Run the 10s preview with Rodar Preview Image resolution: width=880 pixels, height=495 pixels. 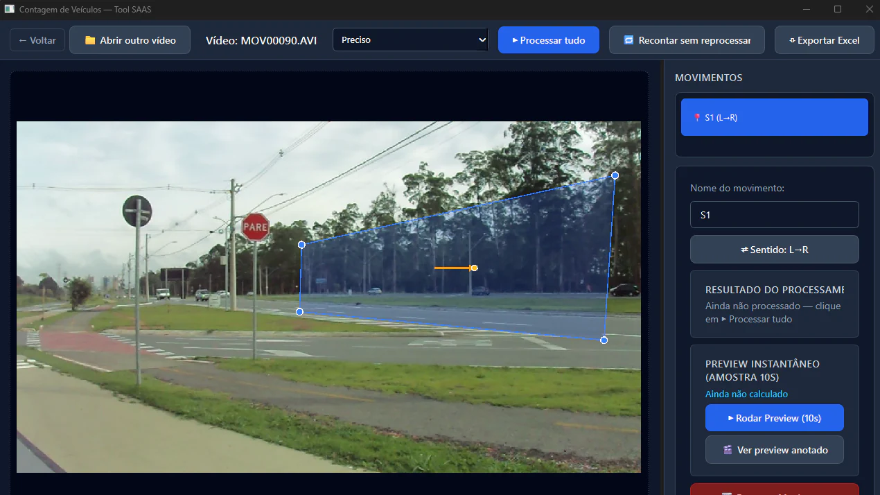774,418
